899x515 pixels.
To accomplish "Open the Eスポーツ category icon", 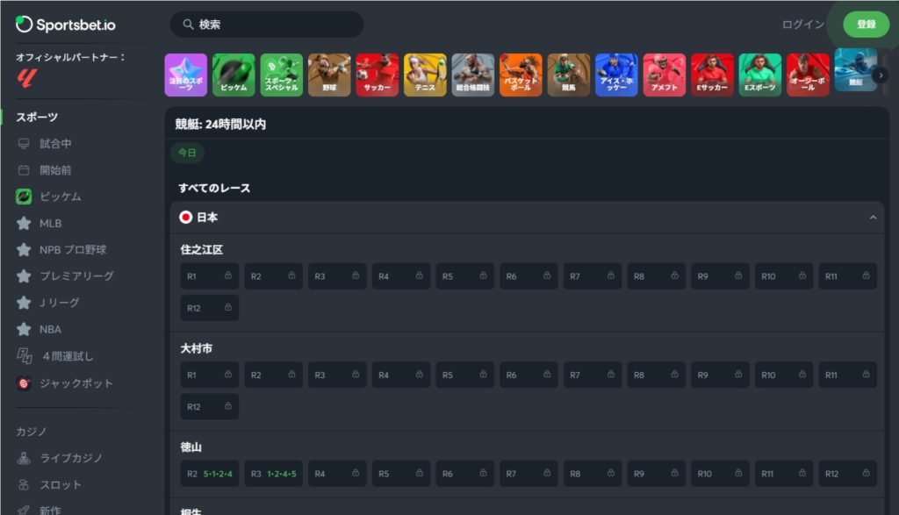I will click(759, 75).
